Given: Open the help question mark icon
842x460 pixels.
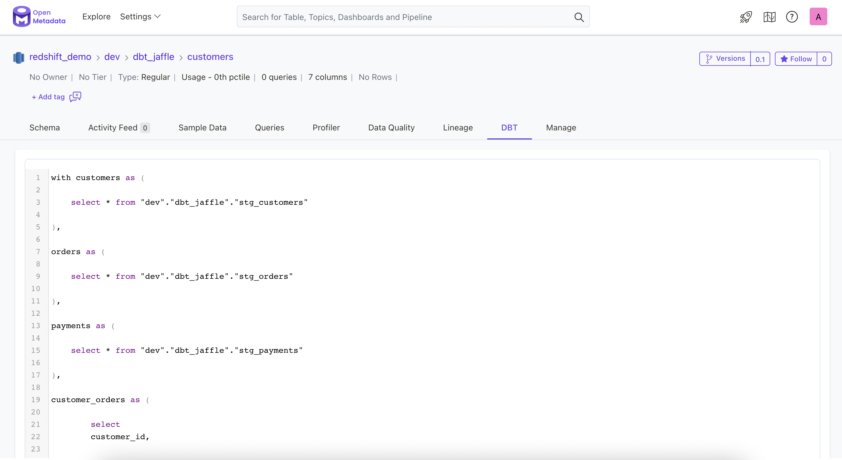Looking at the screenshot, I should (792, 17).
